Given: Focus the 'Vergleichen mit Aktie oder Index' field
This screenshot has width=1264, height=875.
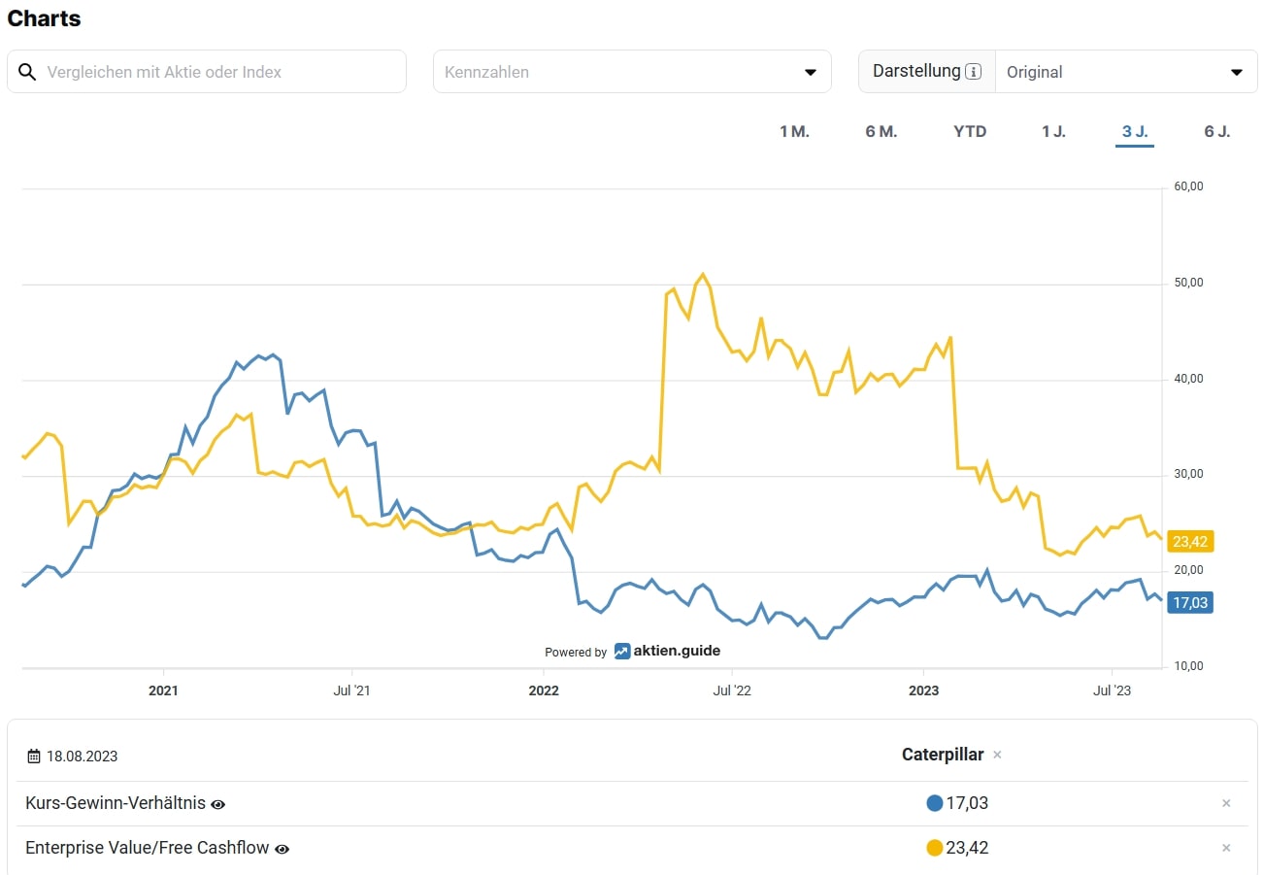Looking at the screenshot, I should point(207,72).
